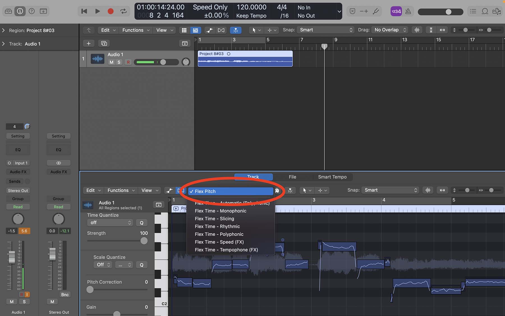Click the Pitch Correction slider handle
Screen dimensions: 505x316
pyautogui.click(x=90, y=290)
